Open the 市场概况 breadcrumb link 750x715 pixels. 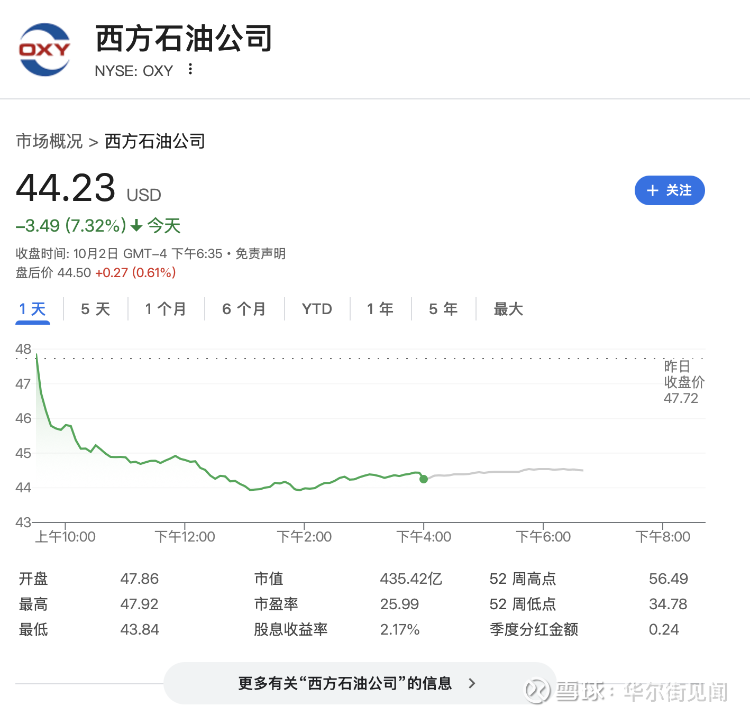pos(49,141)
